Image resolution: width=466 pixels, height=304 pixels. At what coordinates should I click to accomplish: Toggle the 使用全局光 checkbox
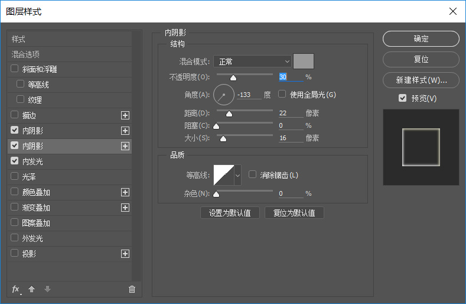click(x=282, y=94)
